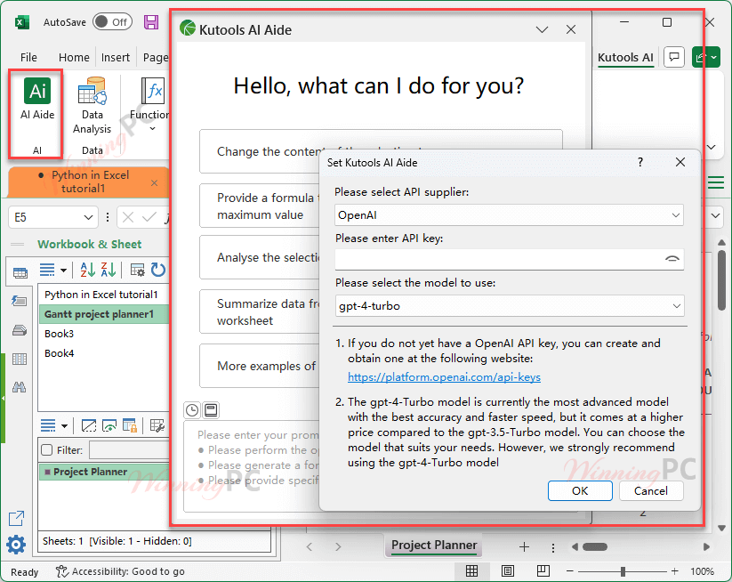
Task: Click zoom in plus button
Action: [x=674, y=570]
